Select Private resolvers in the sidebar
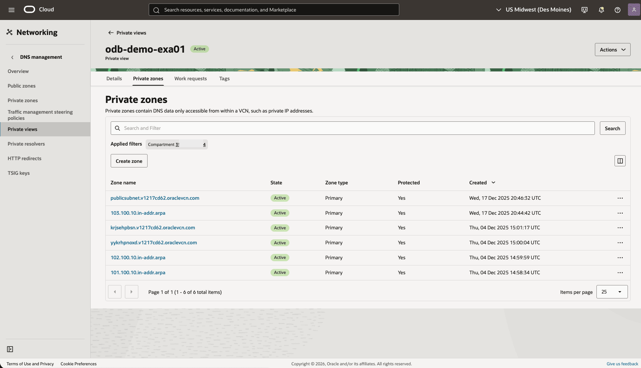 point(26,144)
